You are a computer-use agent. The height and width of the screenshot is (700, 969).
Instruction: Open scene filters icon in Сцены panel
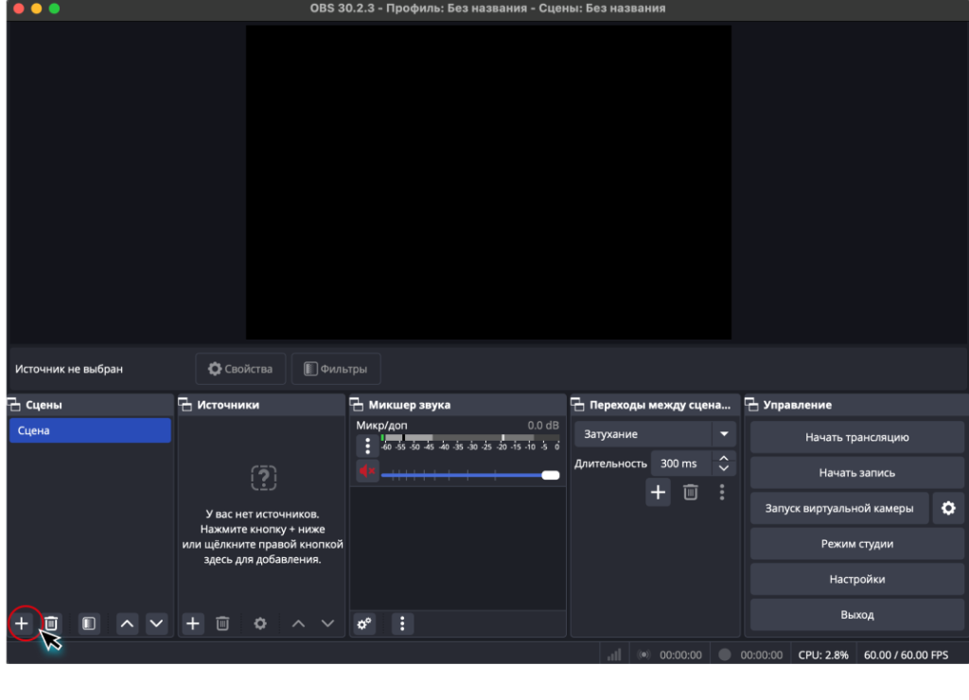[x=89, y=623]
